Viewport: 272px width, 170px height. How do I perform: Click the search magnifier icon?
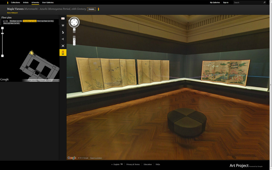pyautogui.click(x=264, y=2)
